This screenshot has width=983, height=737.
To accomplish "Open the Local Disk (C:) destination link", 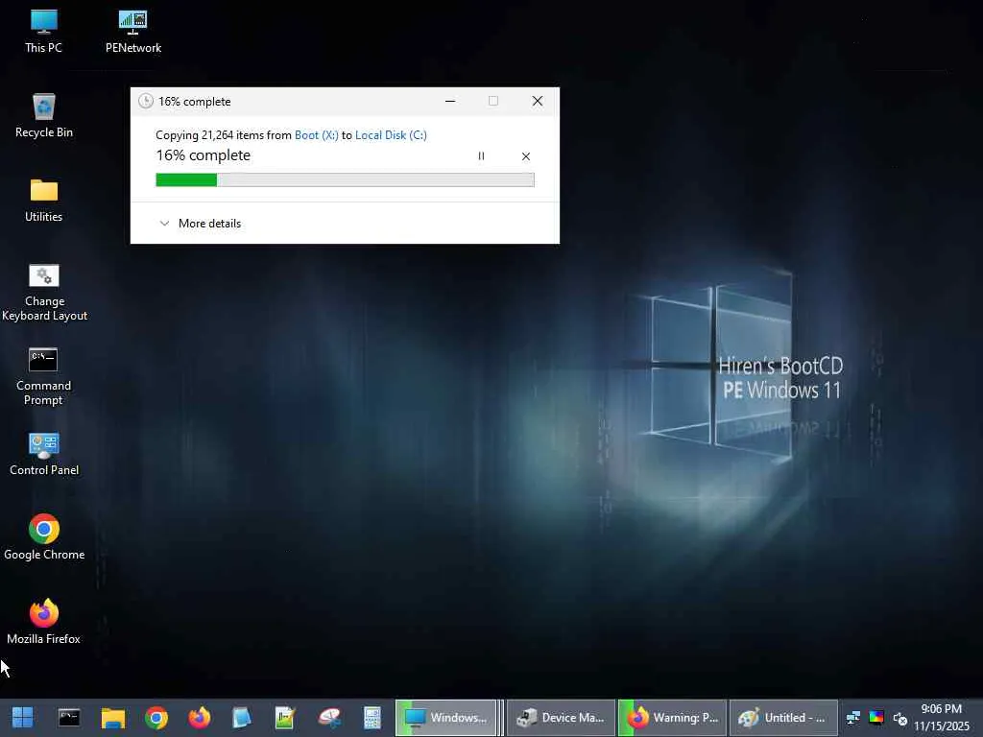I will click(392, 134).
